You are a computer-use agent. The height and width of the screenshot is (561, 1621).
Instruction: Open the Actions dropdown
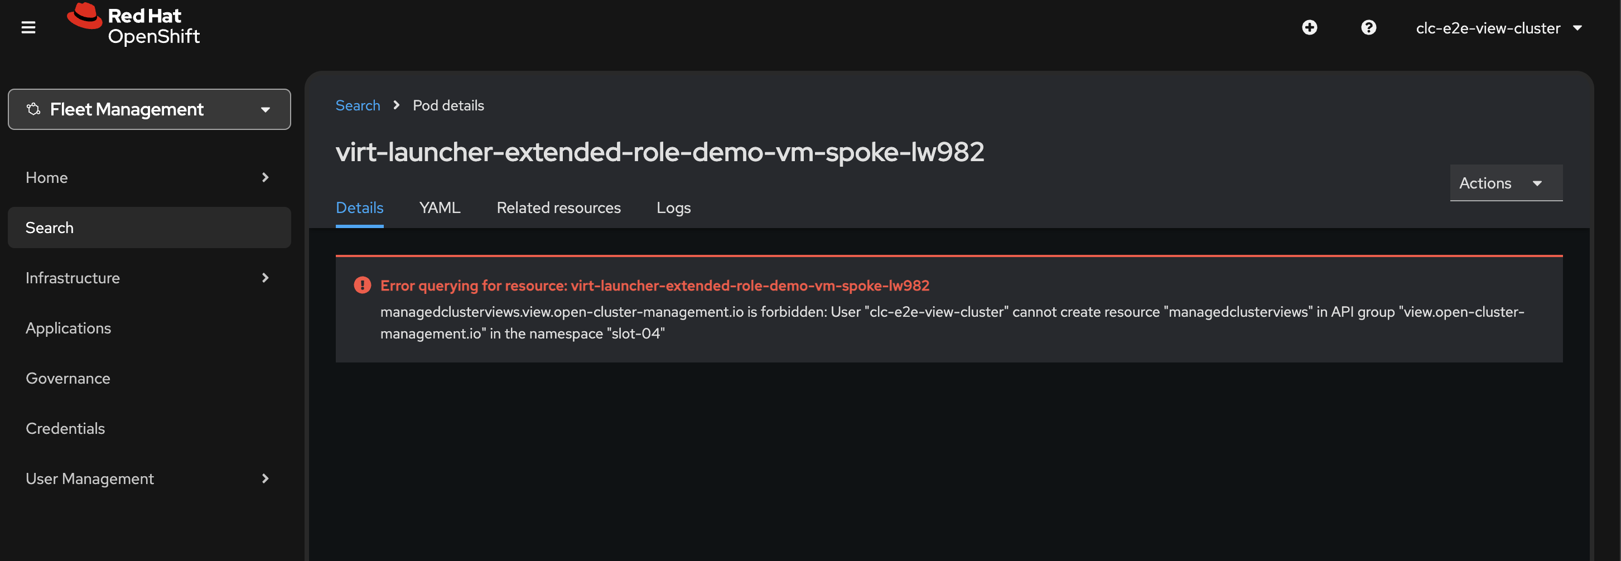[x=1505, y=183]
